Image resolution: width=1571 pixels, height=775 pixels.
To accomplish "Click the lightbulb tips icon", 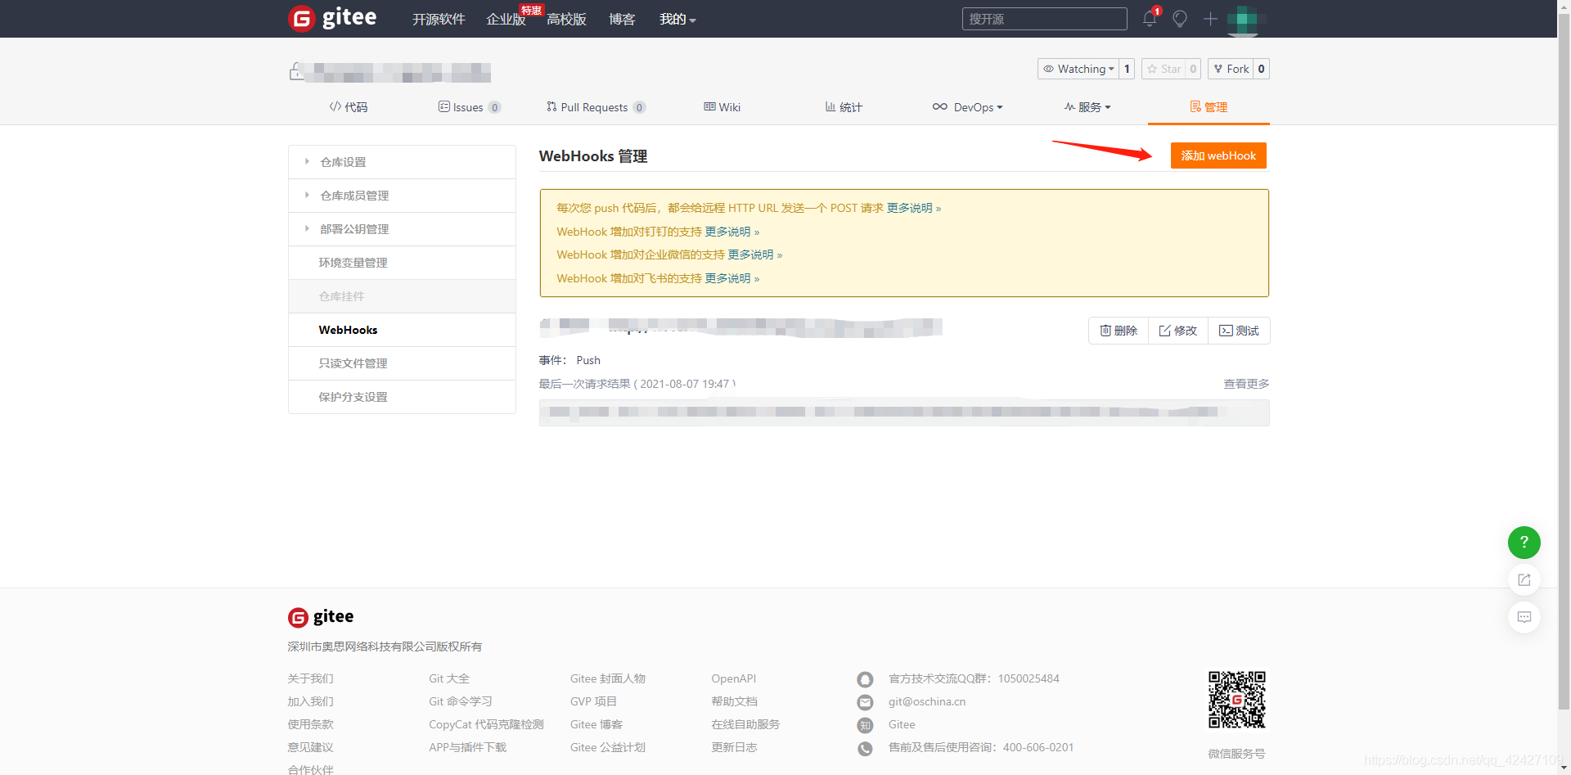I will point(1180,19).
